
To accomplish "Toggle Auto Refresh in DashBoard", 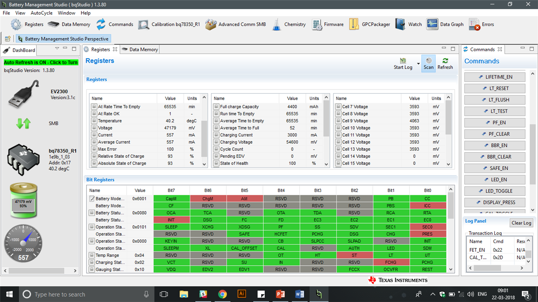I will [41, 62].
